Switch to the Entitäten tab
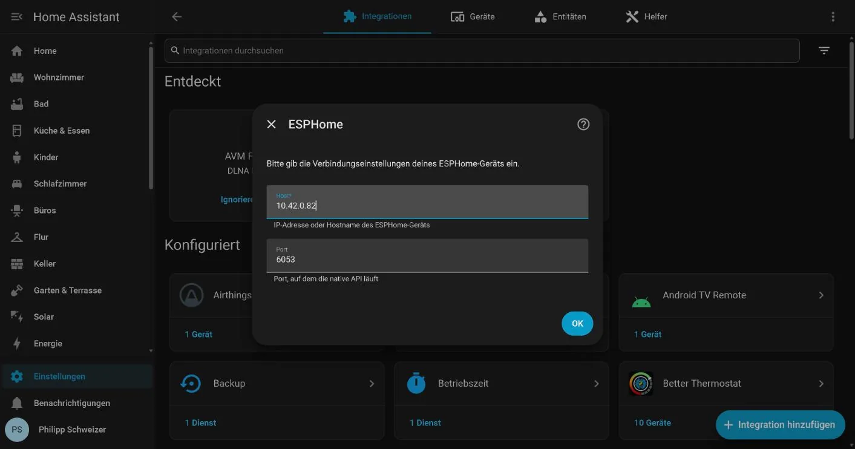The width and height of the screenshot is (855, 449). pyautogui.click(x=560, y=17)
